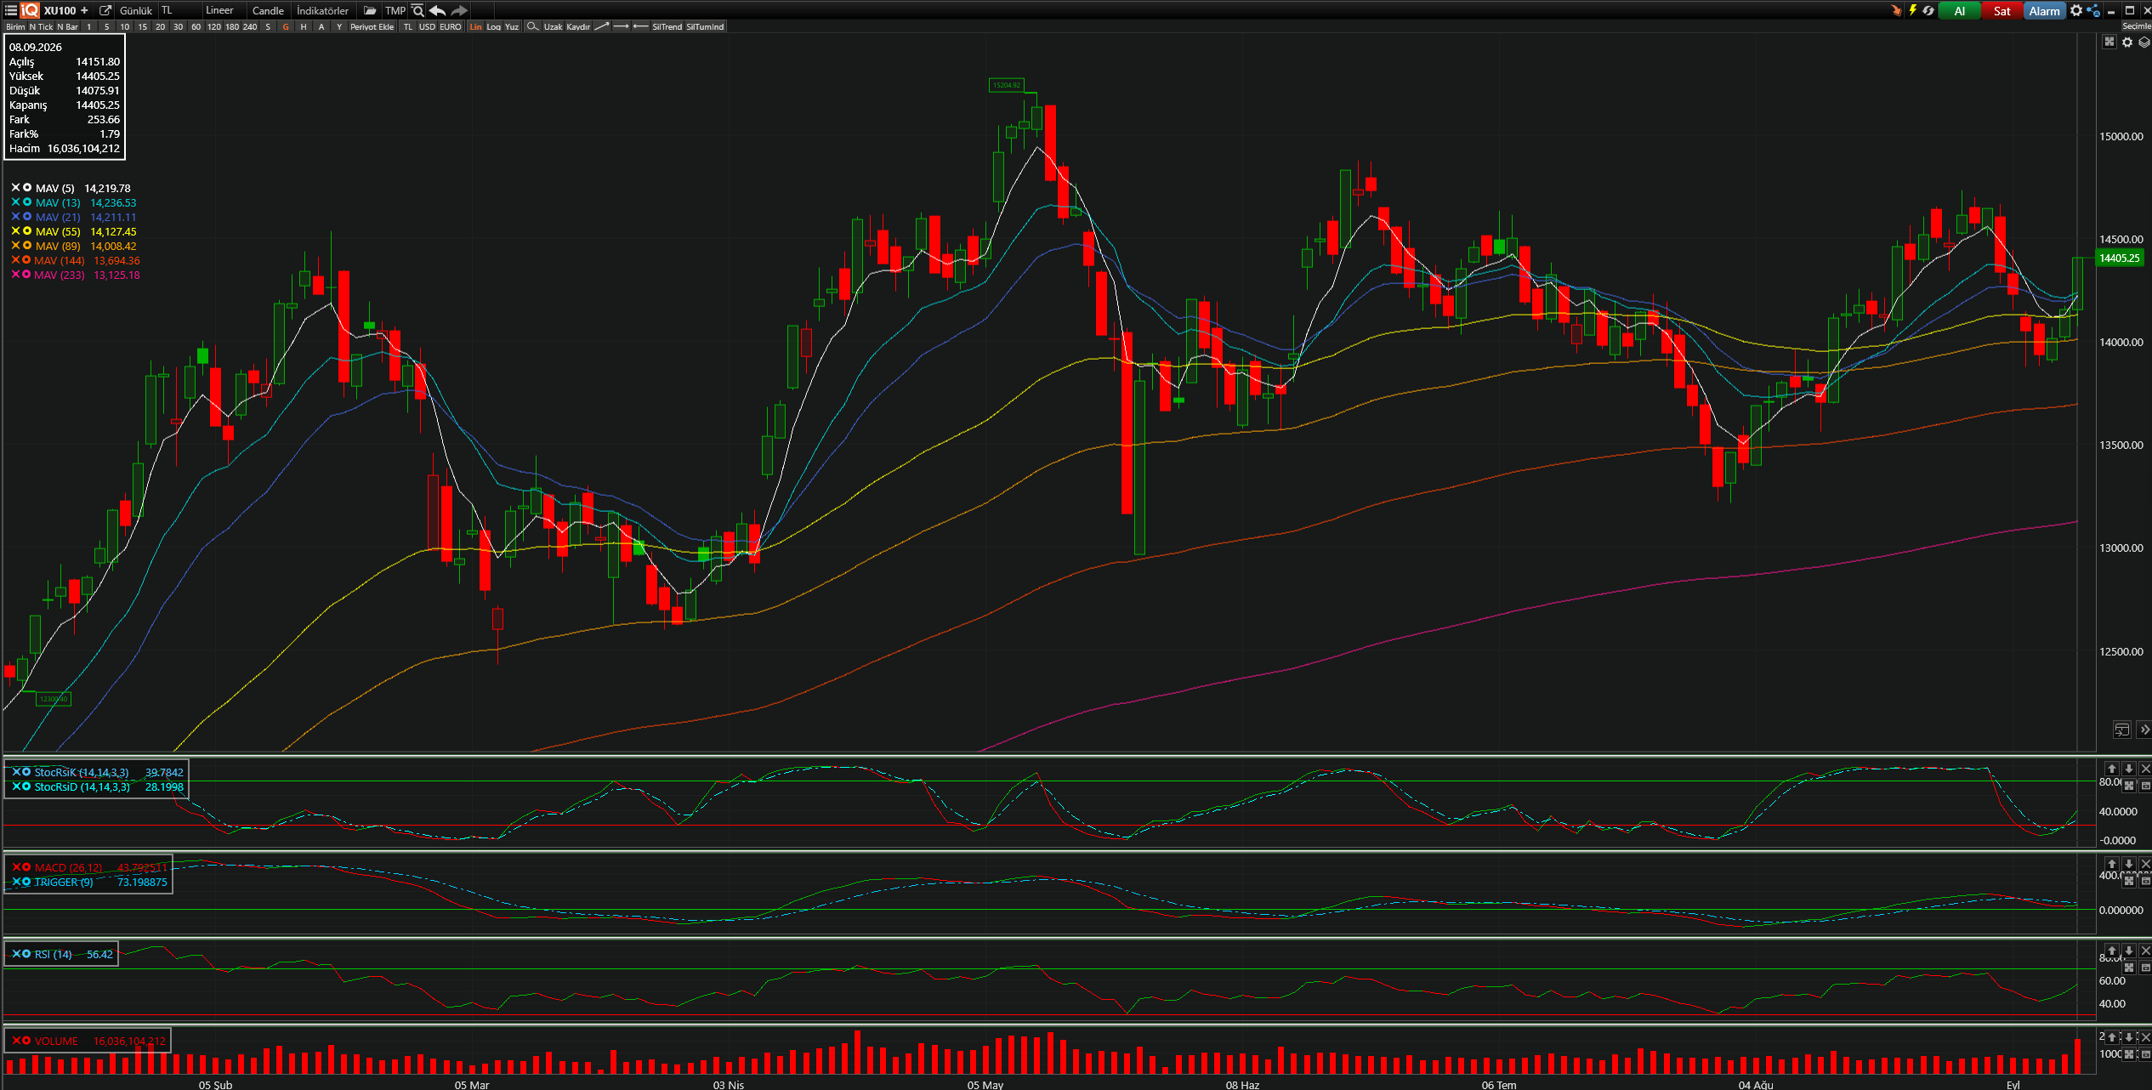
Task: Click the right-pointing arrow tool
Action: click(x=621, y=26)
